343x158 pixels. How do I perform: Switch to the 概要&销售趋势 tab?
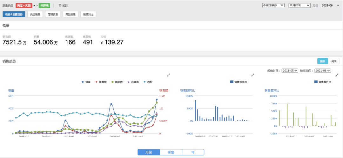[14, 14]
